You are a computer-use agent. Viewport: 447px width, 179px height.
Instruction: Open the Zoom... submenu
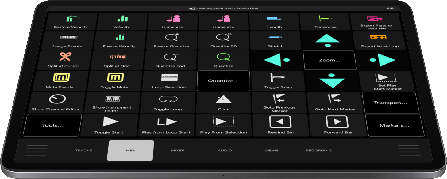330,60
